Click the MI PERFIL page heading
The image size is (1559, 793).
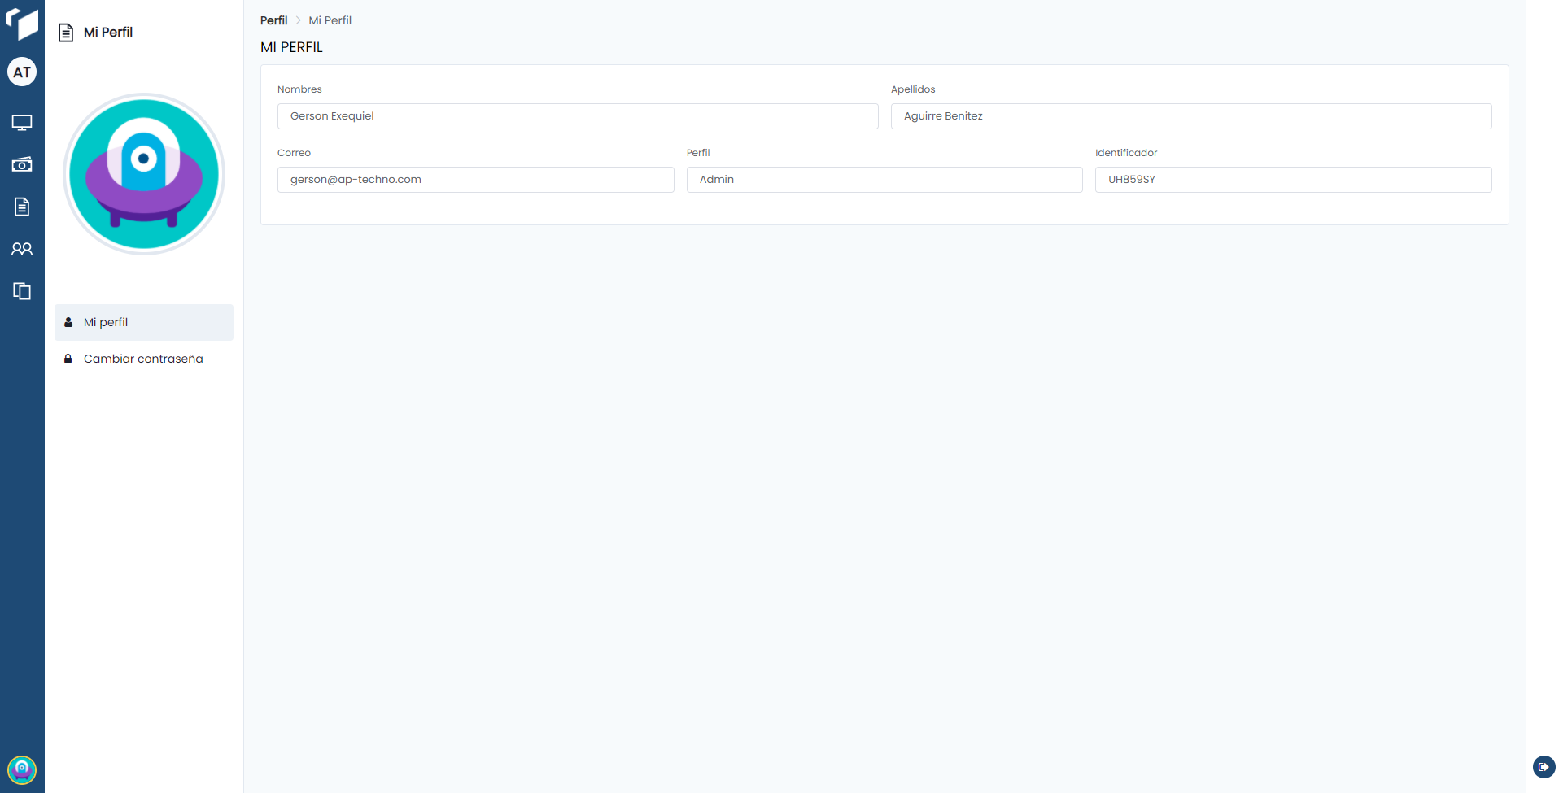click(x=291, y=47)
